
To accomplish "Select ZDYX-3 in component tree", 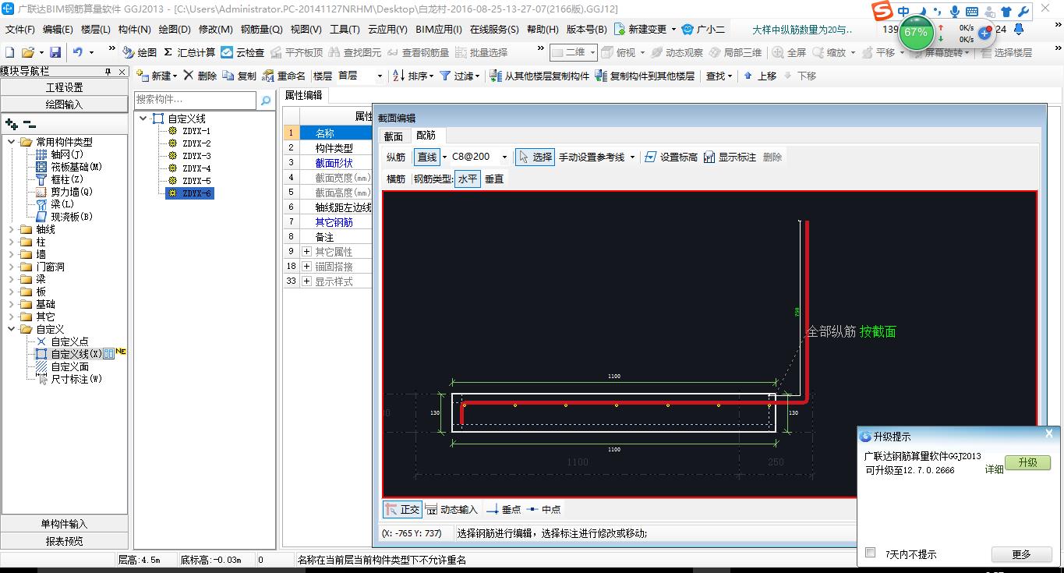I will tap(196, 156).
